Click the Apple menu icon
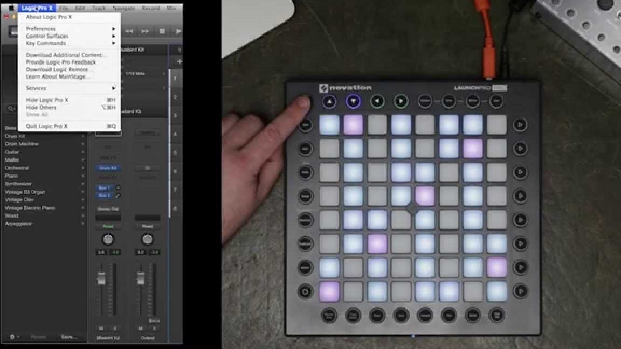621x349 pixels. pos(11,7)
